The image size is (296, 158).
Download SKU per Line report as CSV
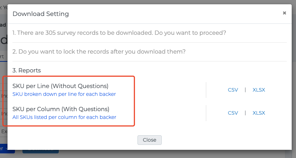[233, 90]
